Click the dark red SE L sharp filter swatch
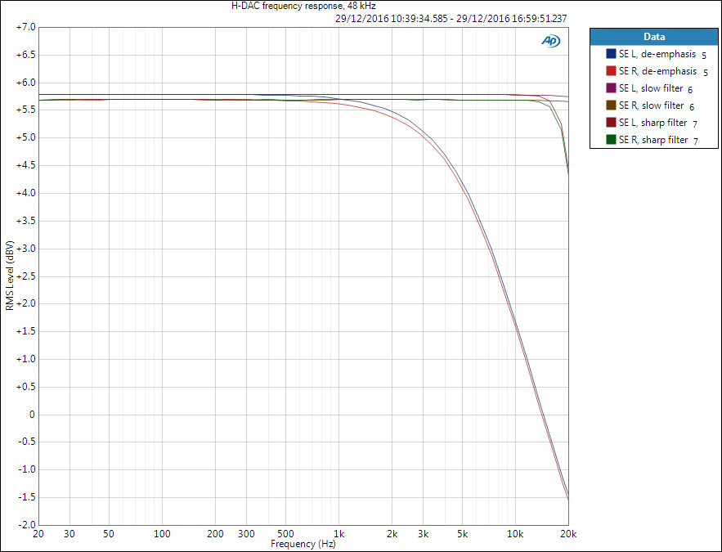This screenshot has width=722, height=552. [x=611, y=123]
